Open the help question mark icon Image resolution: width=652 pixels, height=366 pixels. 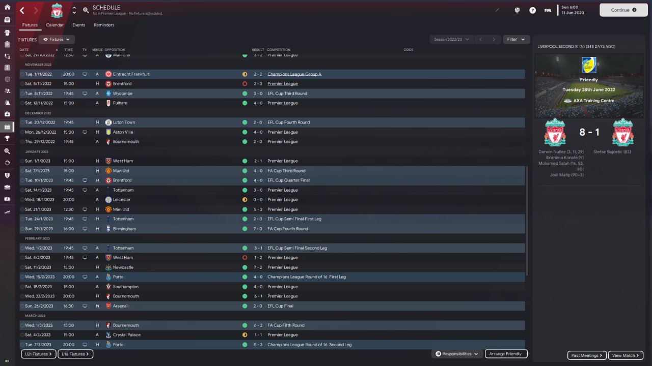[x=532, y=10]
